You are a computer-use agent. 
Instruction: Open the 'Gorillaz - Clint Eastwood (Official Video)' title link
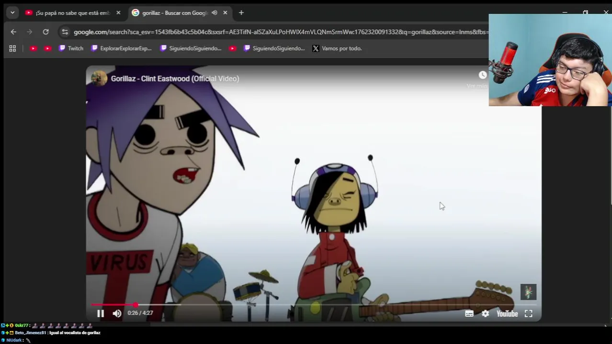(175, 78)
